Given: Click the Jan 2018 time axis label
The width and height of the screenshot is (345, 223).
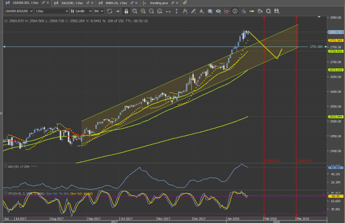Looking at the screenshot, I should (233, 219).
